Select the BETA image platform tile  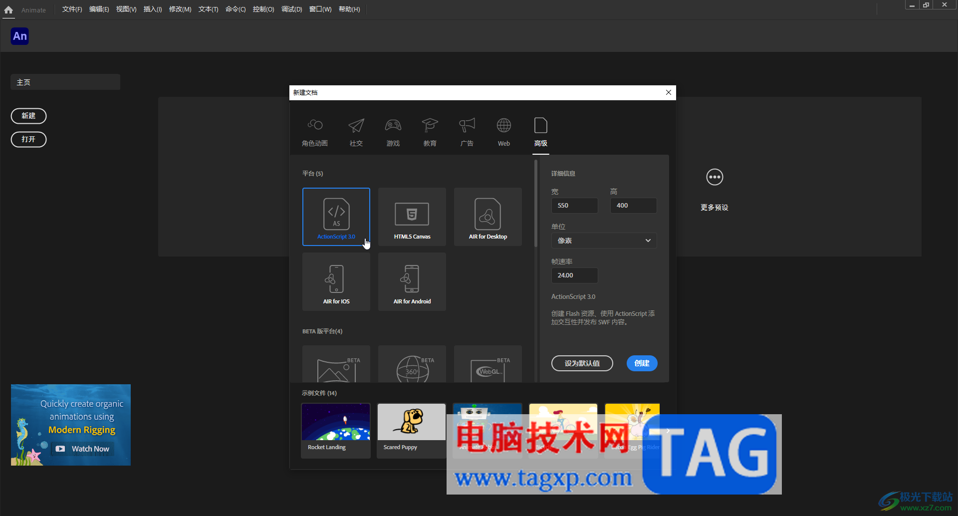[x=336, y=364]
